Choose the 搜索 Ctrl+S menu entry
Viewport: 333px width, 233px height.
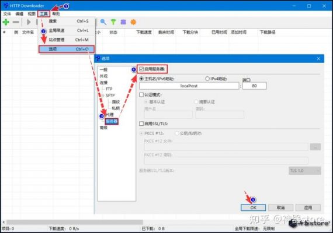pos(67,22)
